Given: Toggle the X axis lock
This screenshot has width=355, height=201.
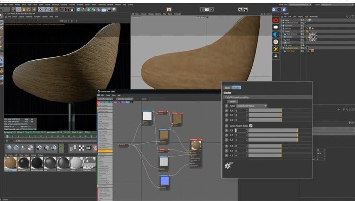Looking at the screenshot, I should point(40,10).
